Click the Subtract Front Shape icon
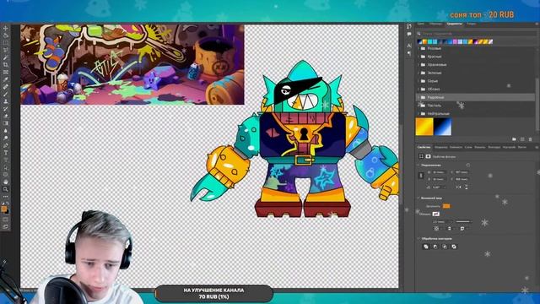This screenshot has width=540, height=304. coord(435,247)
